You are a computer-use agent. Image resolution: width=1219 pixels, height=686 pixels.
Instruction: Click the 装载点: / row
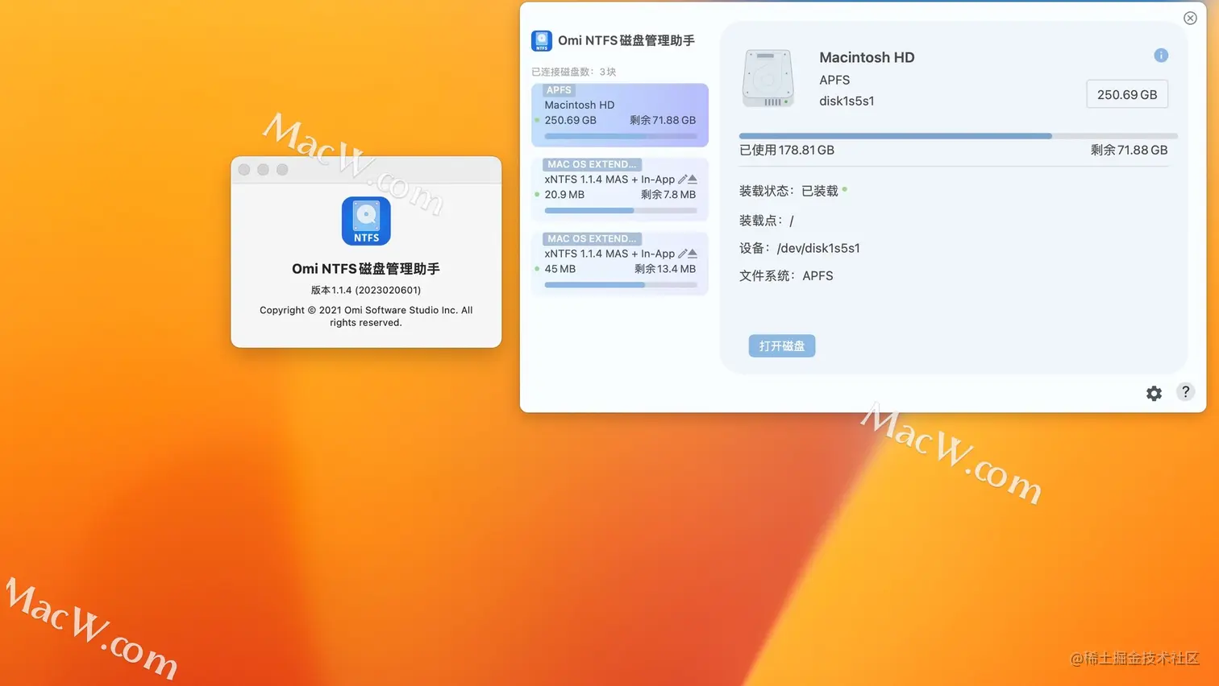click(767, 220)
